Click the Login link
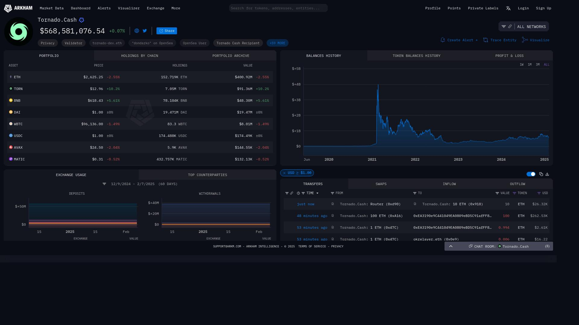Image resolution: width=579 pixels, height=325 pixels. click(523, 8)
